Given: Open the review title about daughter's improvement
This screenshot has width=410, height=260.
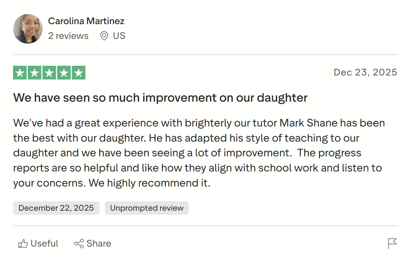Looking at the screenshot, I should point(160,98).
